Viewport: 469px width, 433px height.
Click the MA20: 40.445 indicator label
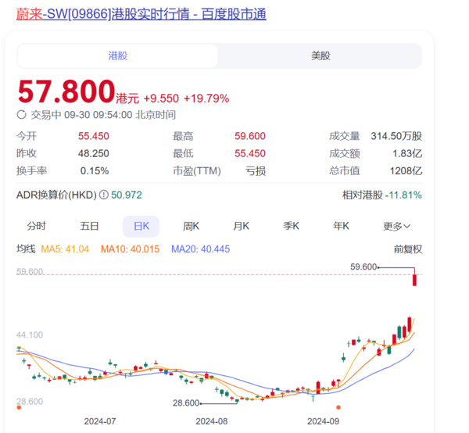click(x=200, y=249)
